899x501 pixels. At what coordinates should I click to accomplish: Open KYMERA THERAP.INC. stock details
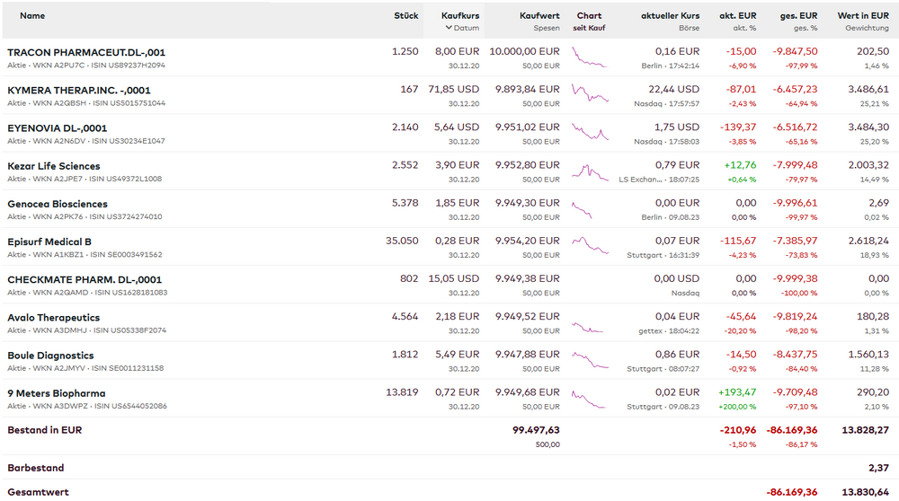pos(79,90)
